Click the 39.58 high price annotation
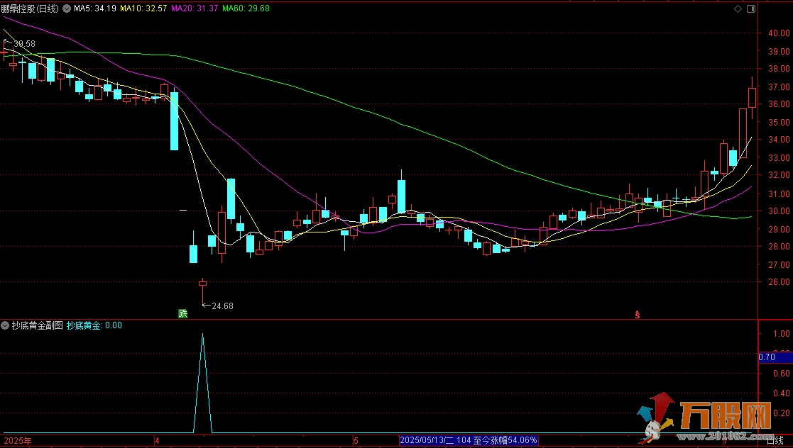 tap(23, 44)
